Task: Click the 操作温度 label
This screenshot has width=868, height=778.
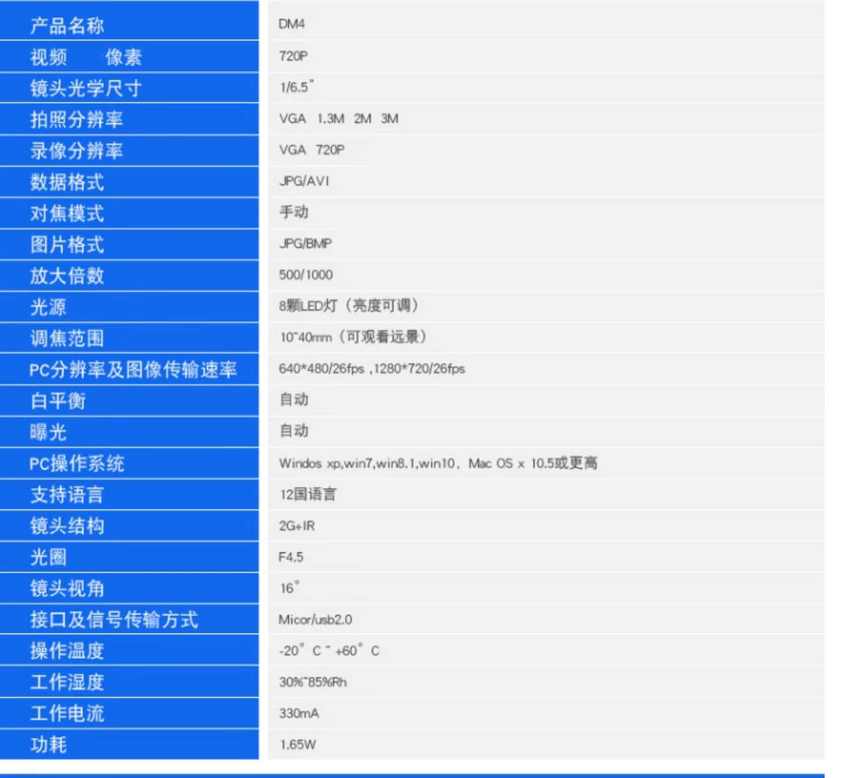Action: pyautogui.click(x=67, y=651)
